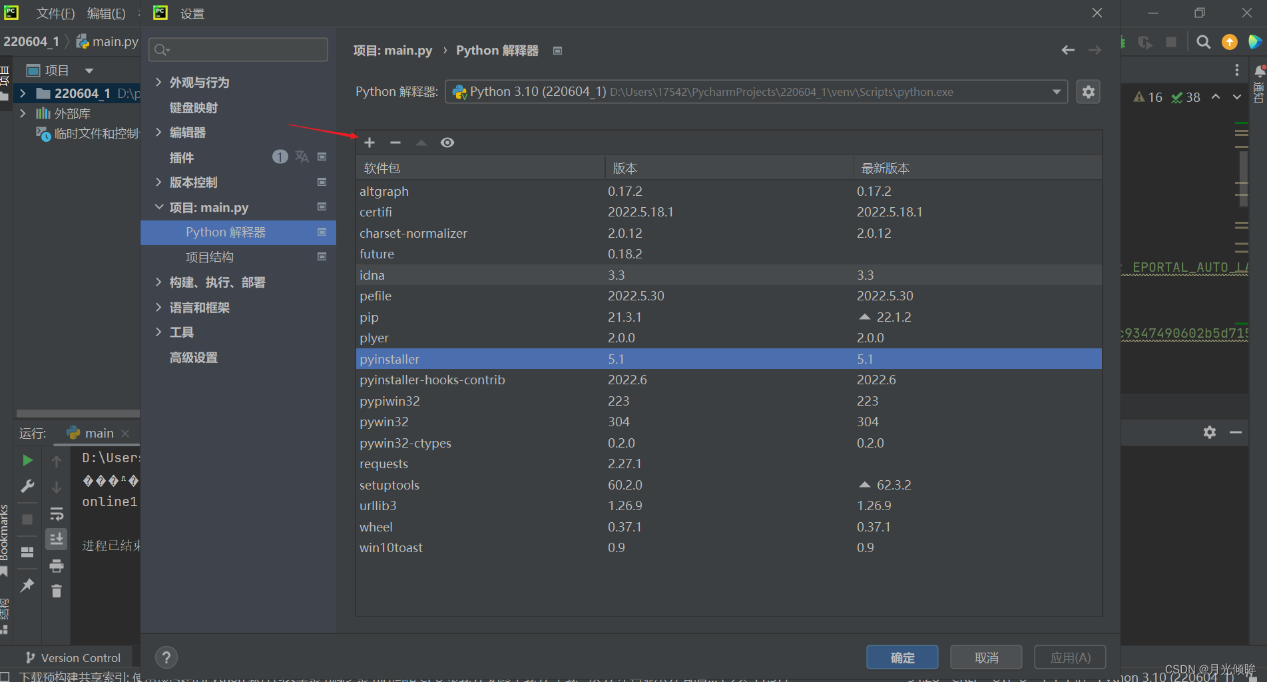Viewport: 1267px width, 682px height.
Task: Click the 取消 button
Action: [x=986, y=657]
